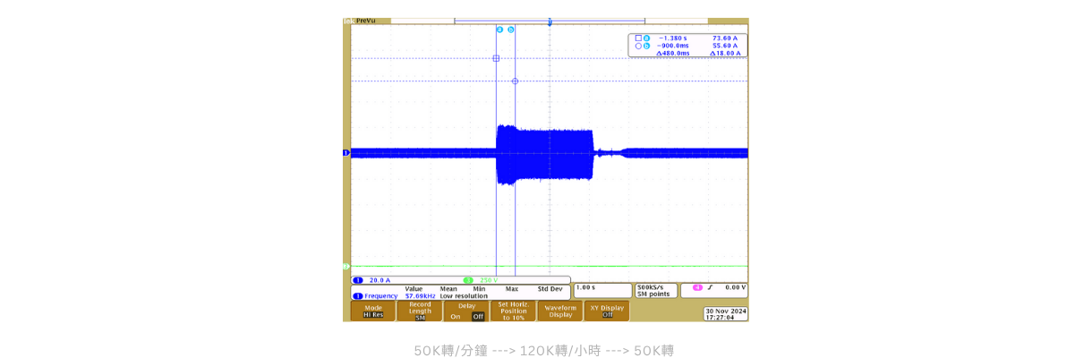
Task: Toggle the Delay On/Off button
Action: point(466,311)
